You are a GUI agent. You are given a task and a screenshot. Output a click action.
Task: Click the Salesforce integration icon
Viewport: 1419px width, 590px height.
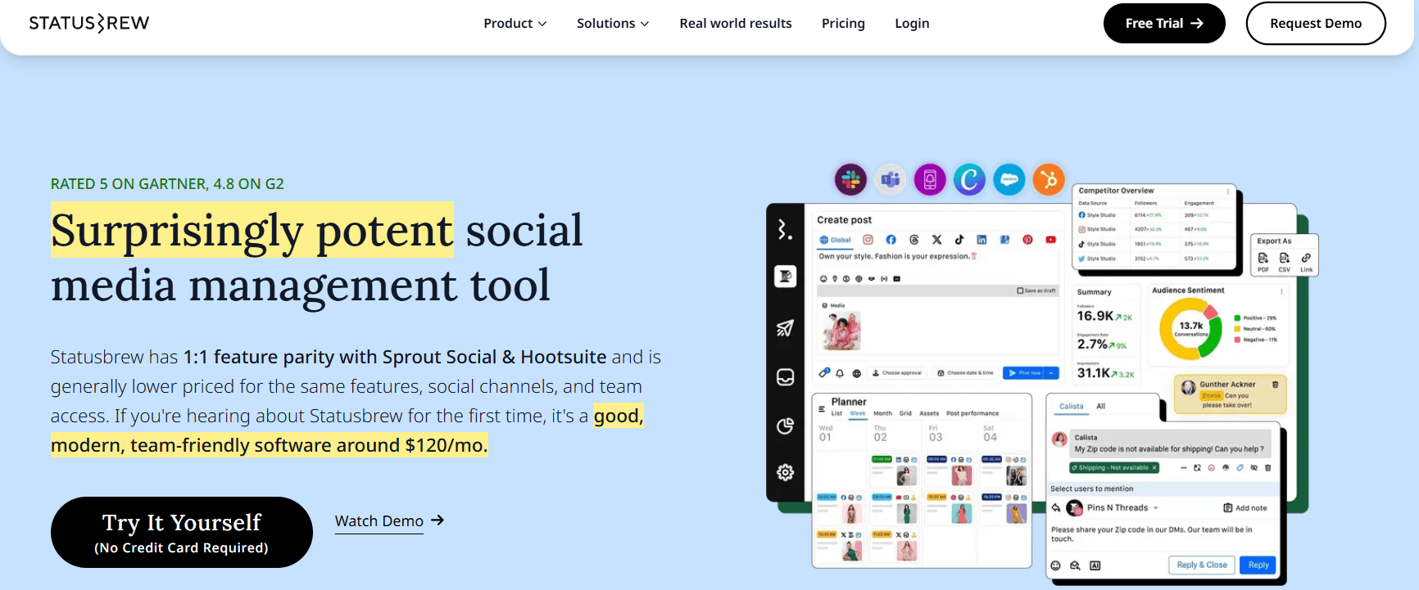tap(1009, 179)
